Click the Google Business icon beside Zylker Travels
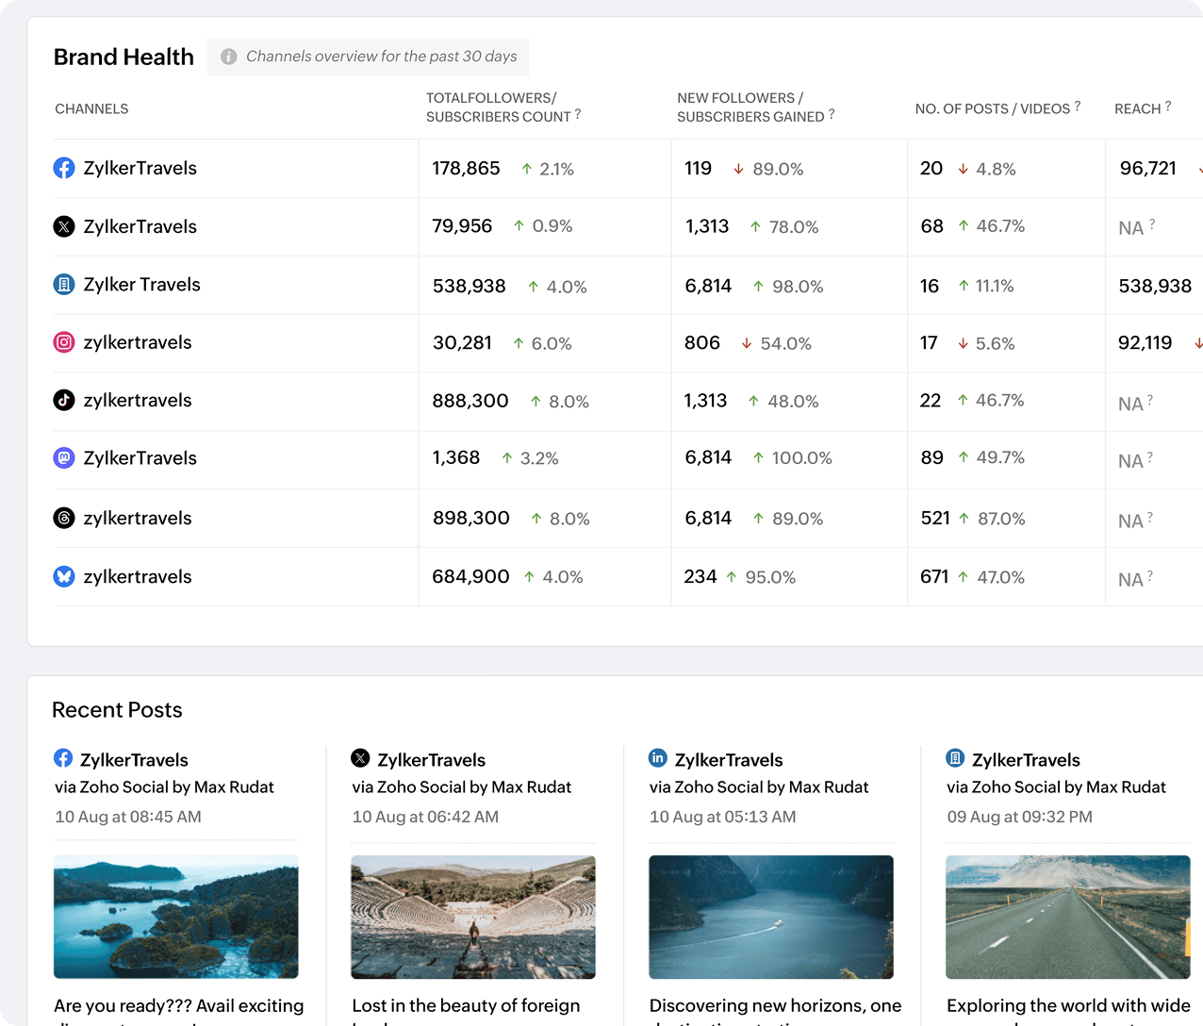1203x1026 pixels. (64, 285)
